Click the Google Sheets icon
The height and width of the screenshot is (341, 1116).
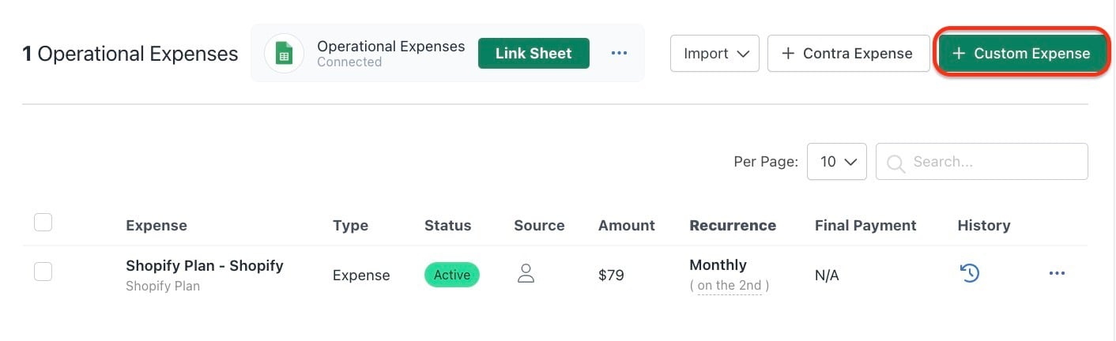click(284, 54)
